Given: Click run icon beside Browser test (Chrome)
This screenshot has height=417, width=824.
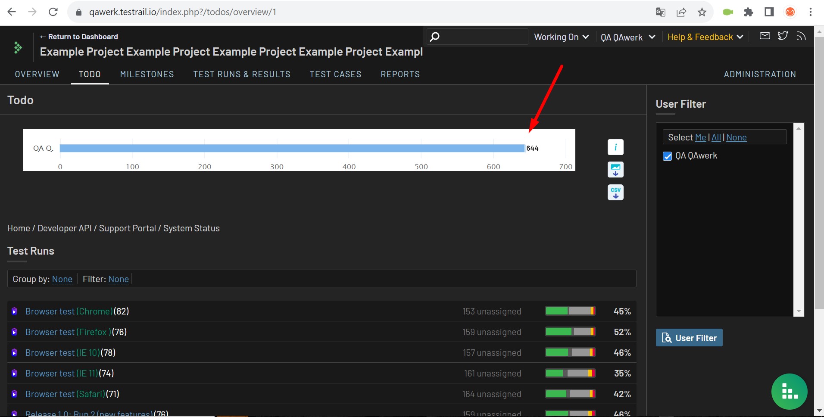Looking at the screenshot, I should tap(14, 311).
